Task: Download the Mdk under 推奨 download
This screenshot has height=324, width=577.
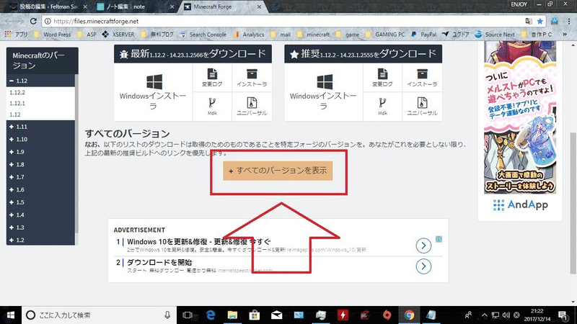Action: tap(383, 107)
